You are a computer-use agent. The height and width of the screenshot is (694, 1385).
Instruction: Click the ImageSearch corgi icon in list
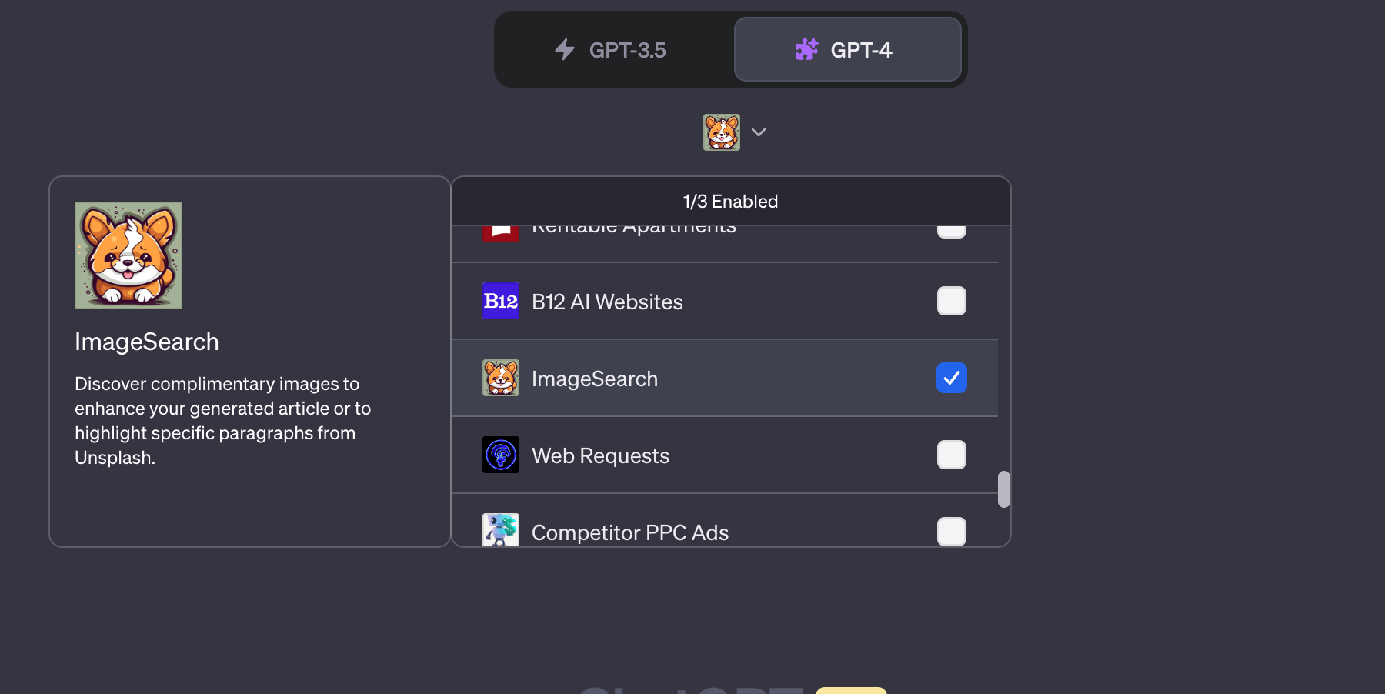[x=501, y=378]
